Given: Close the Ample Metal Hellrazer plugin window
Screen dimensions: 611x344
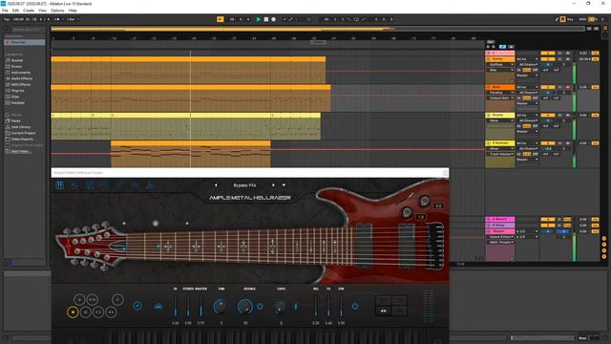Looking at the screenshot, I should click(445, 173).
